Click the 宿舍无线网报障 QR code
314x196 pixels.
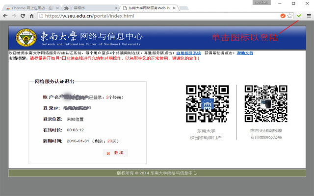click(266, 103)
